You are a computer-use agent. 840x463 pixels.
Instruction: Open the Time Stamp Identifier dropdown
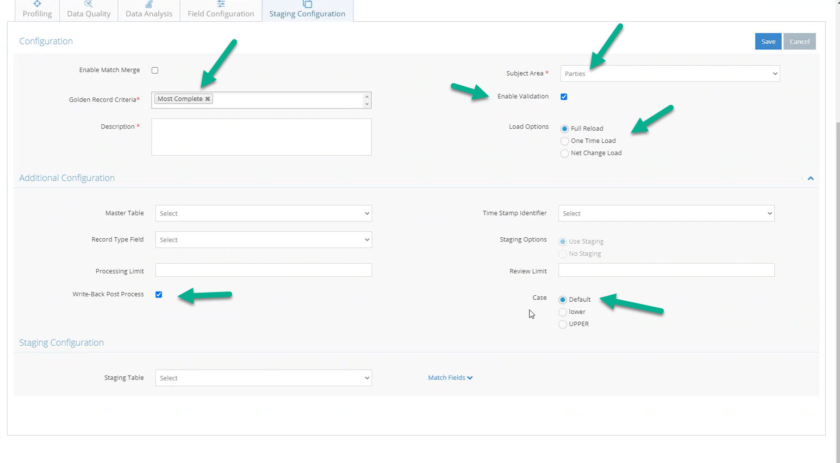tap(666, 213)
